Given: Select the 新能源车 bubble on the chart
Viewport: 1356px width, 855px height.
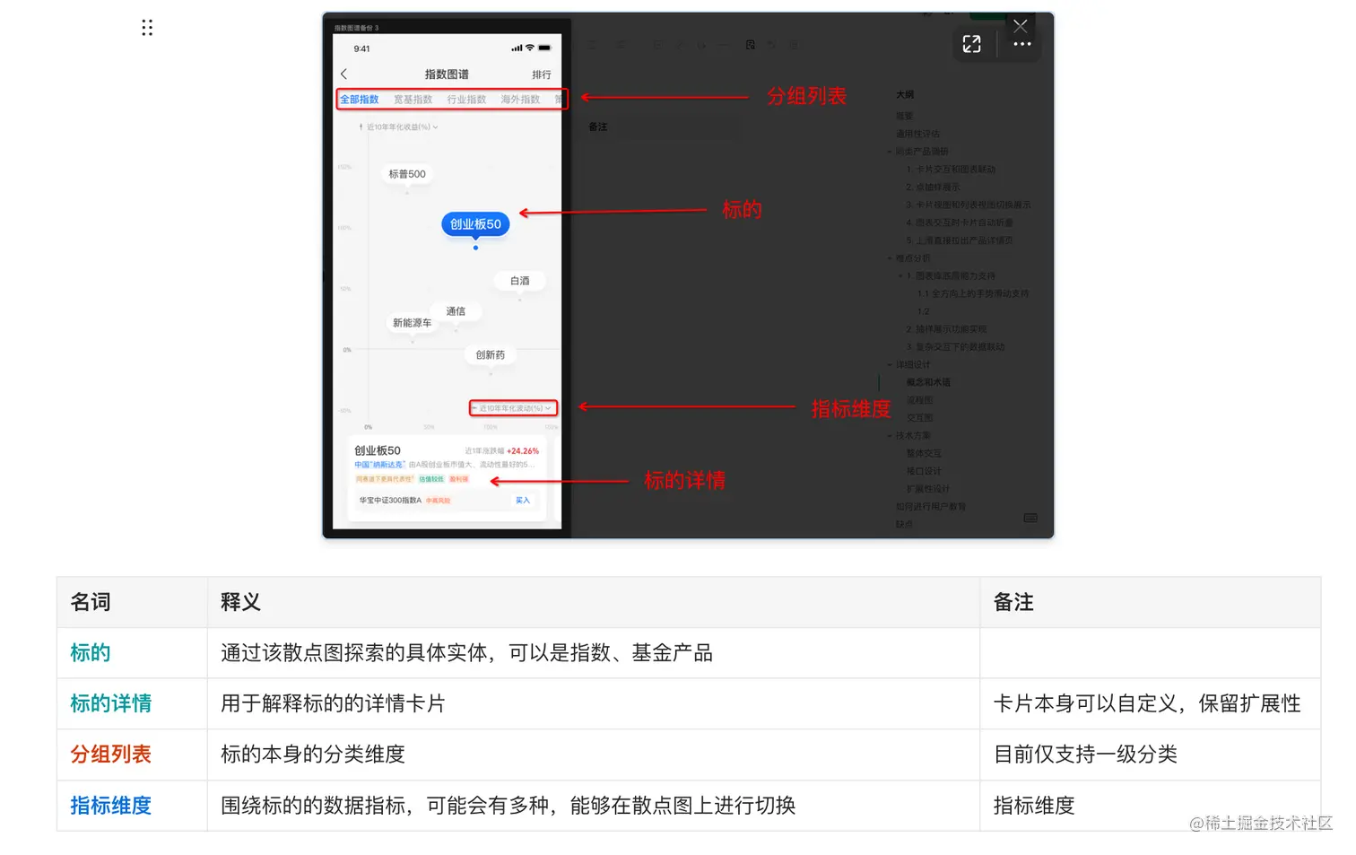Looking at the screenshot, I should pyautogui.click(x=413, y=323).
